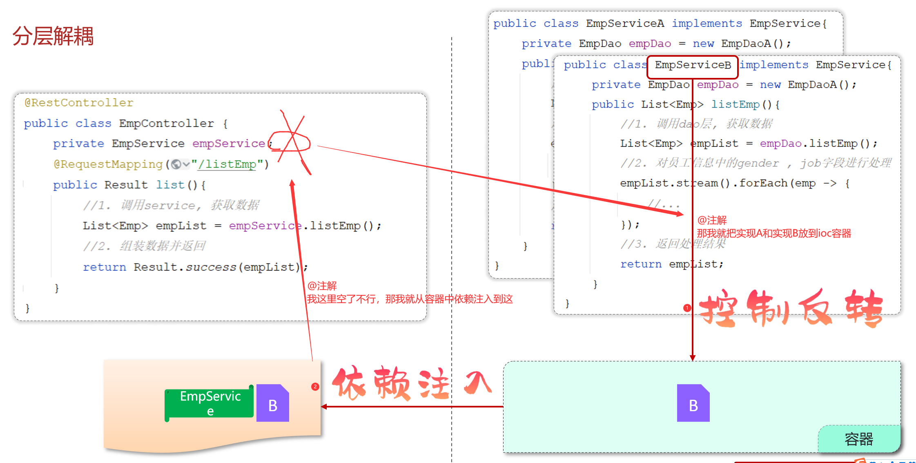
Task: Click the 控制反转 handwritten label
Action: (790, 308)
